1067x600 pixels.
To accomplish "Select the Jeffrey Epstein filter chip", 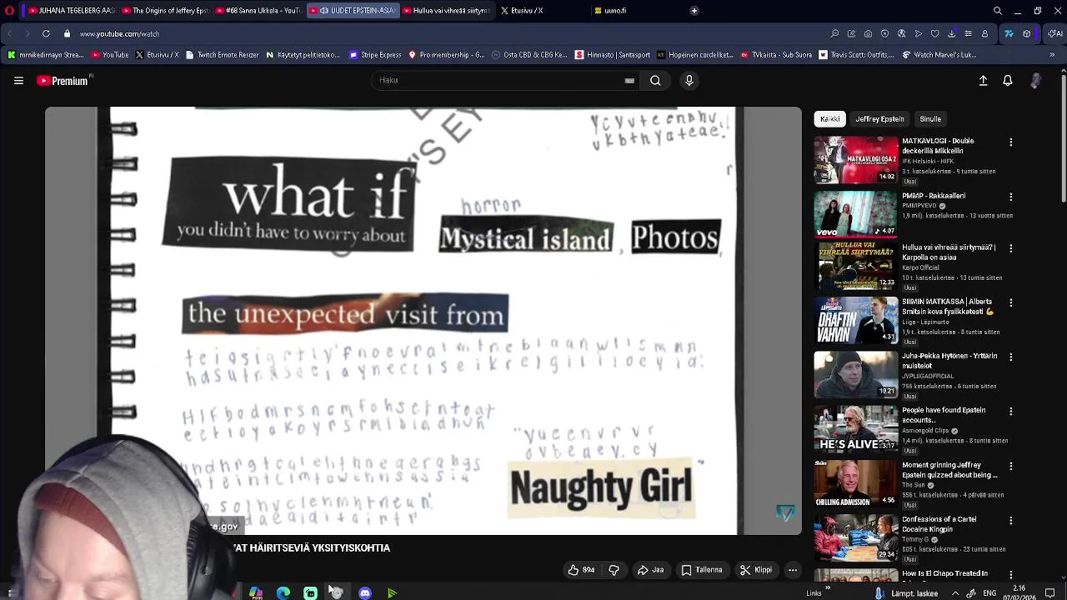I will [x=879, y=119].
